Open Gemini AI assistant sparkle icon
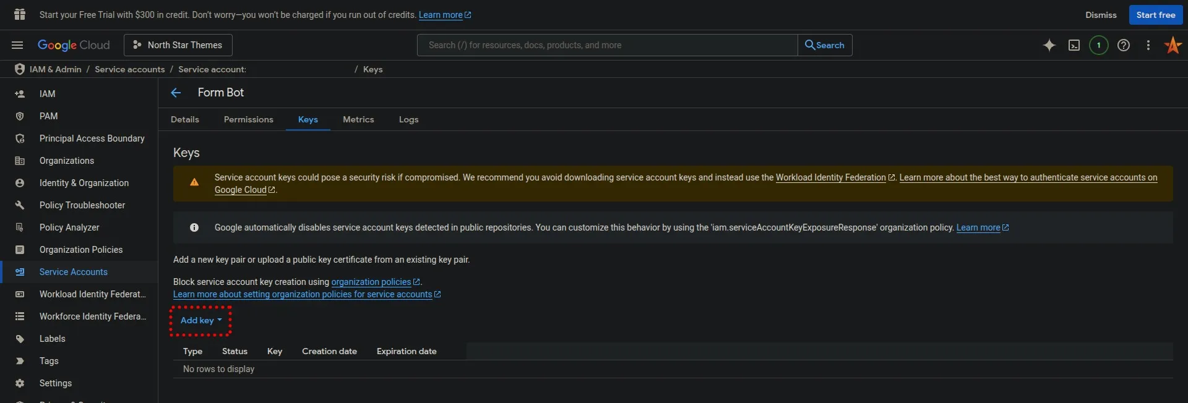Viewport: 1188px width, 403px height. 1049,45
